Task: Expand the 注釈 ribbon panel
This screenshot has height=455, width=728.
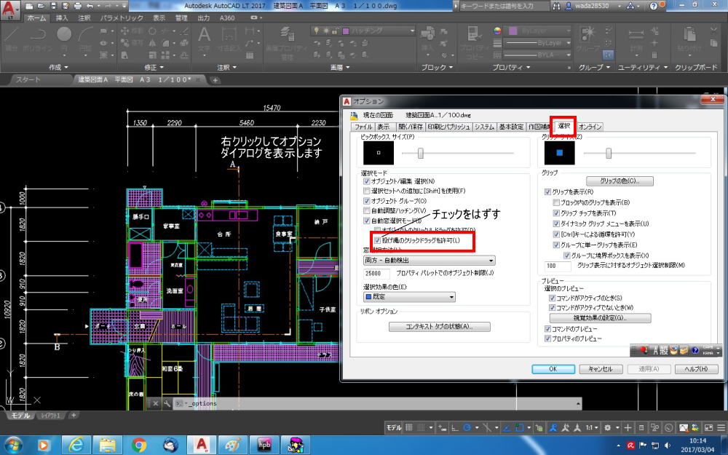Action: pos(227,67)
